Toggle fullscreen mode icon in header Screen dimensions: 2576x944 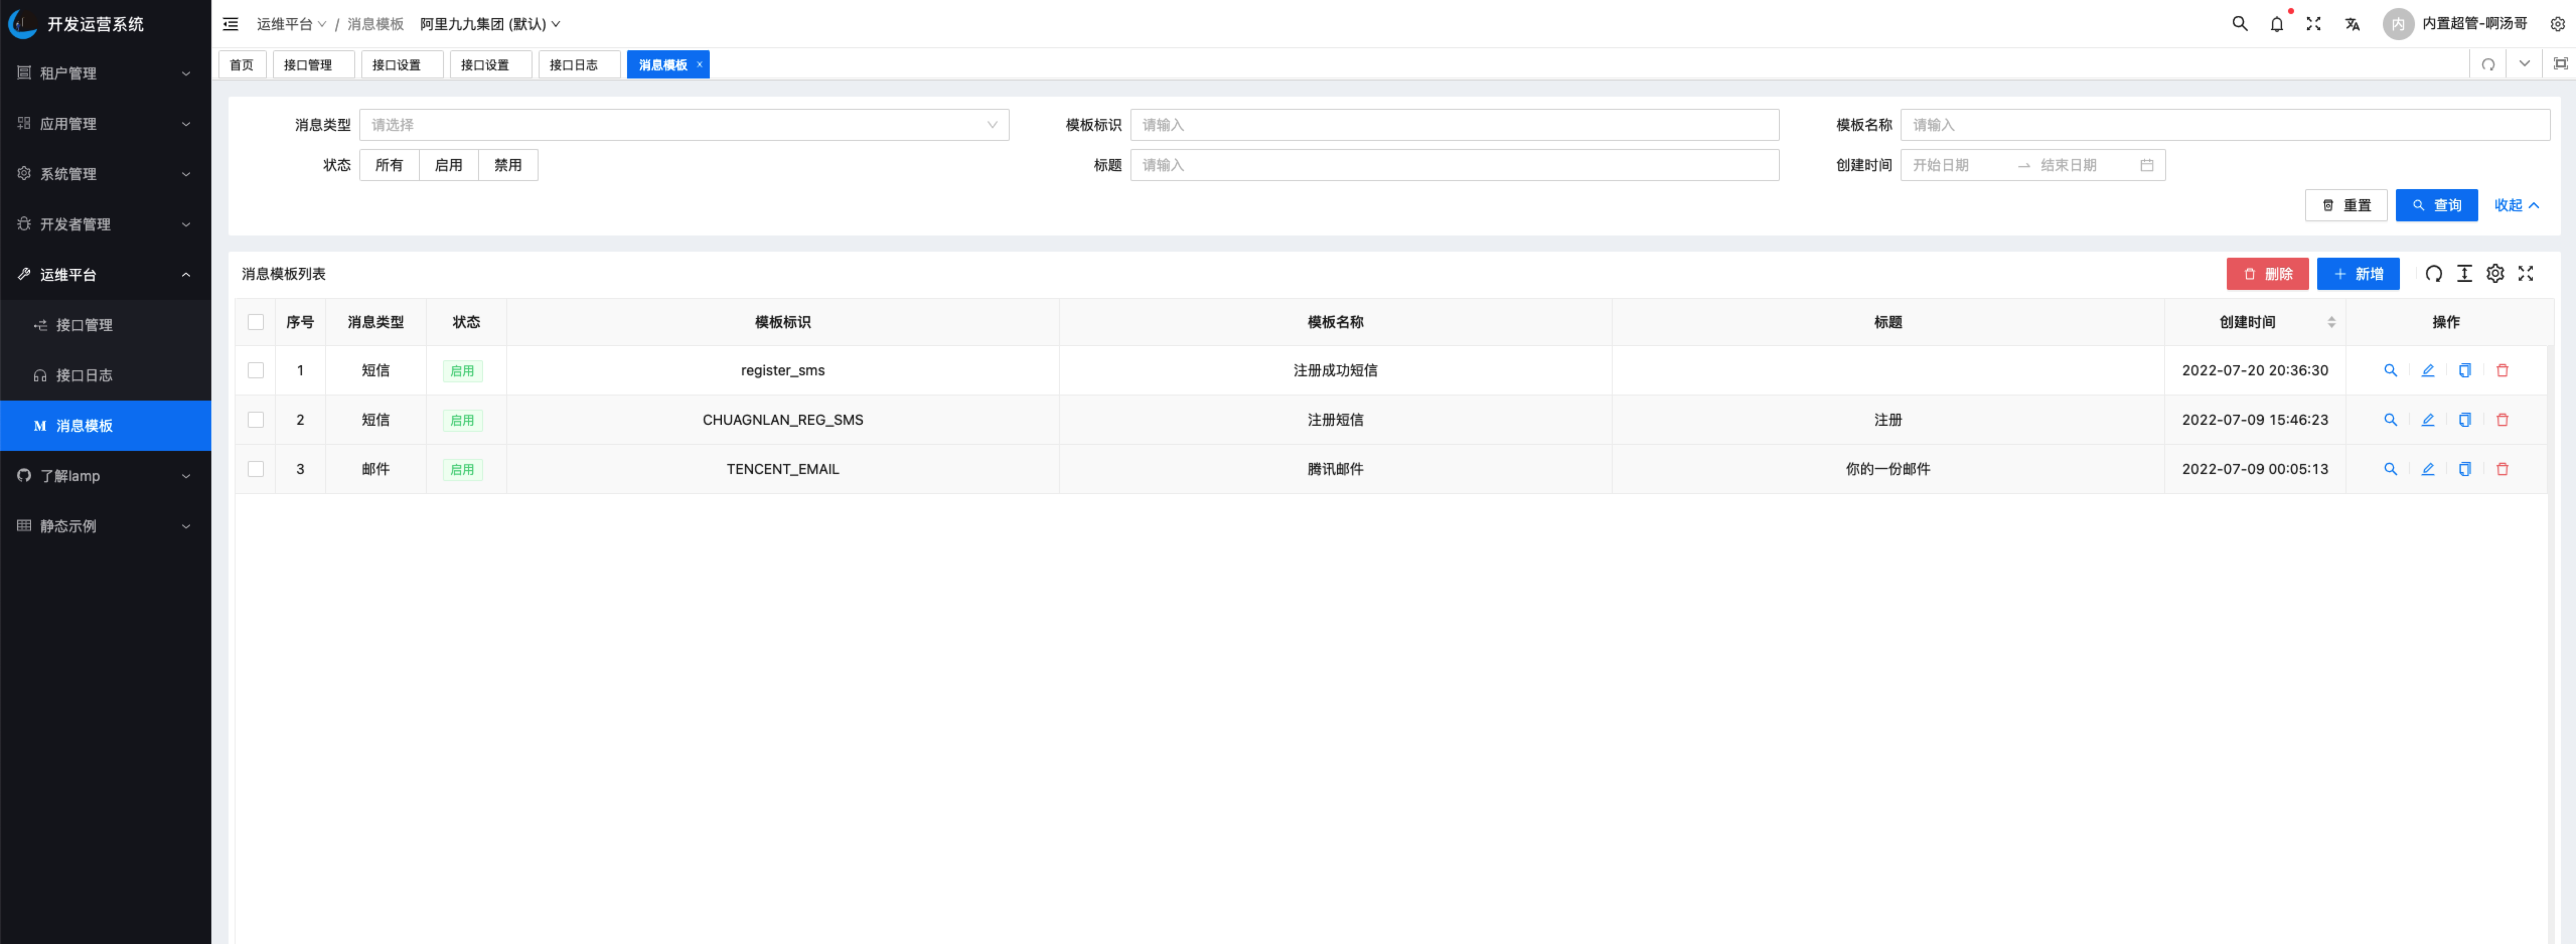pos(2313,24)
